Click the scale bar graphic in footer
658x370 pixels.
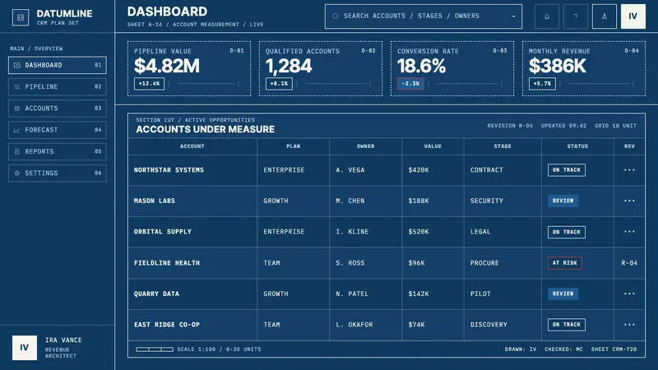point(155,349)
